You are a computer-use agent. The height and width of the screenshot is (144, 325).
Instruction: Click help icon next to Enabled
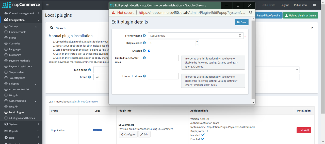click(x=144, y=51)
